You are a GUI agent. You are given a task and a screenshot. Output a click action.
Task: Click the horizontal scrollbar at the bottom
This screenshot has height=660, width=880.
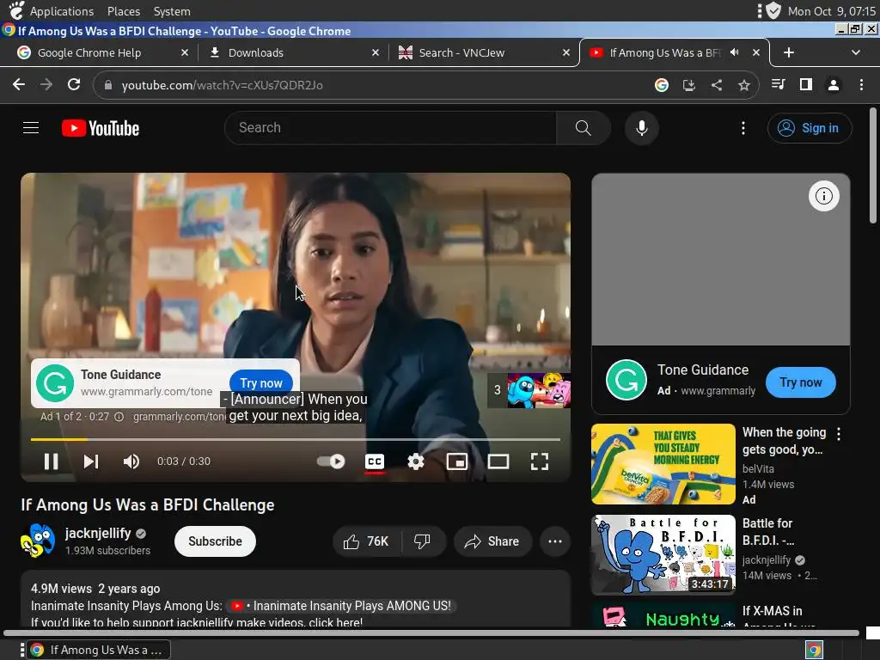point(431,633)
